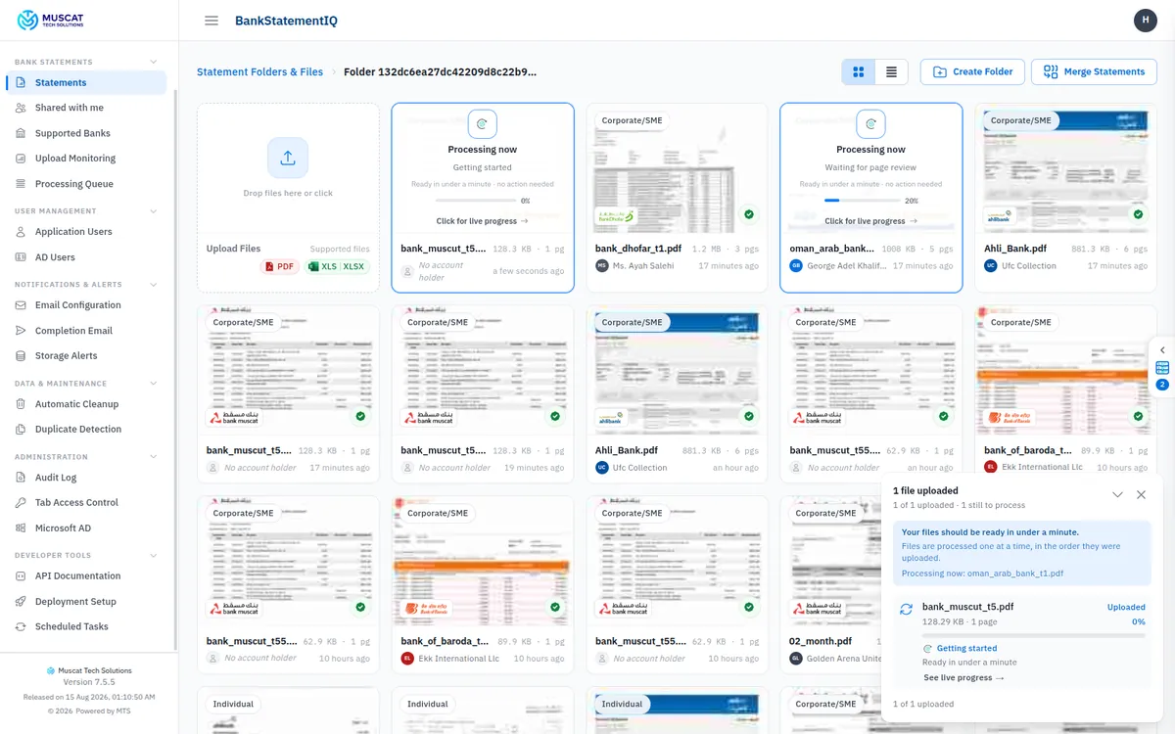
Task: Click live progress on bank_muscut_t5 card
Action: 483,221
